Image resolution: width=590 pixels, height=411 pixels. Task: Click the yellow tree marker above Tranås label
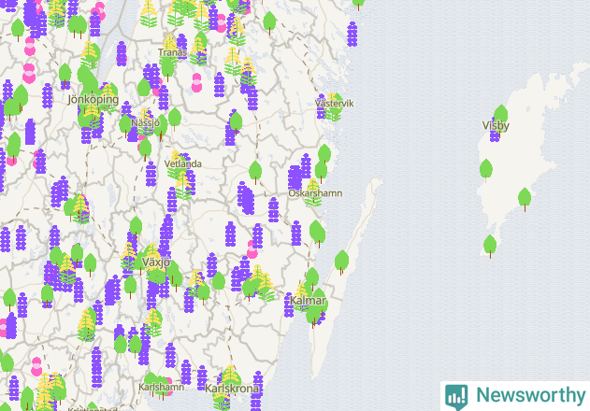pyautogui.click(x=169, y=45)
